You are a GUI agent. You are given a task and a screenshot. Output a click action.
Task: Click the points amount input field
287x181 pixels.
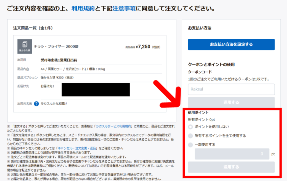tap(232, 154)
